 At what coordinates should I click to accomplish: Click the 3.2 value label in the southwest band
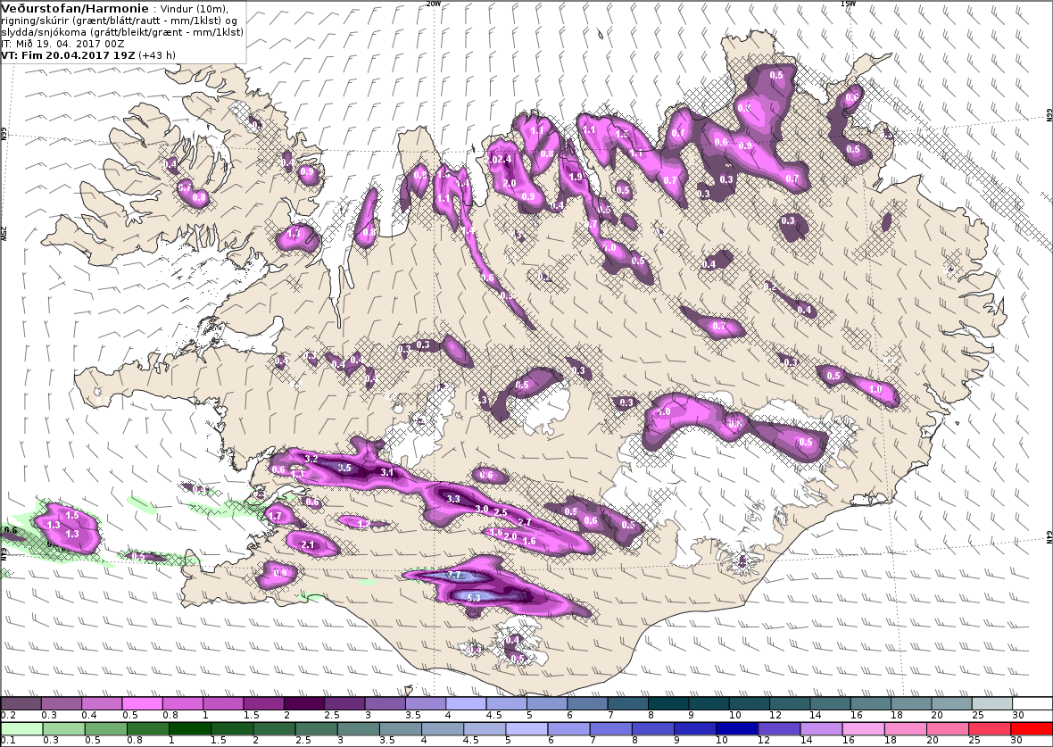311,459
